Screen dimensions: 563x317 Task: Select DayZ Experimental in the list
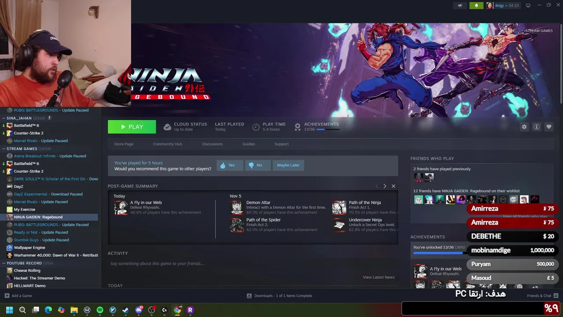49,194
